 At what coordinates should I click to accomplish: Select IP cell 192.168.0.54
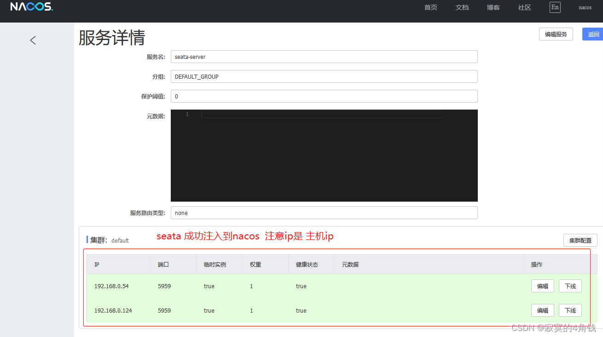(x=111, y=286)
